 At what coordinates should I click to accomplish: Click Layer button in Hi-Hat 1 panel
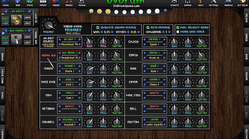(x=27, y=18)
